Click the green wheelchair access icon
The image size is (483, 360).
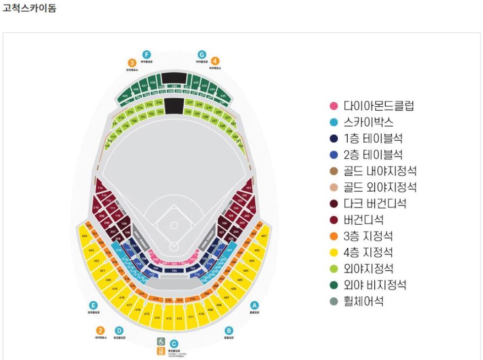click(x=161, y=341)
